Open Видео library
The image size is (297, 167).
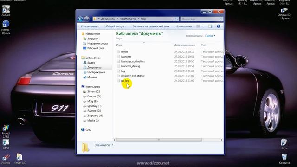click(91, 63)
